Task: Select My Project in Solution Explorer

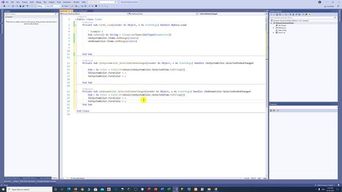Action: click(282, 26)
